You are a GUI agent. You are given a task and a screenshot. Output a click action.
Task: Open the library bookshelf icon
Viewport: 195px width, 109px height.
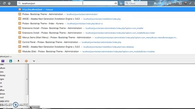[x=155, y=3]
